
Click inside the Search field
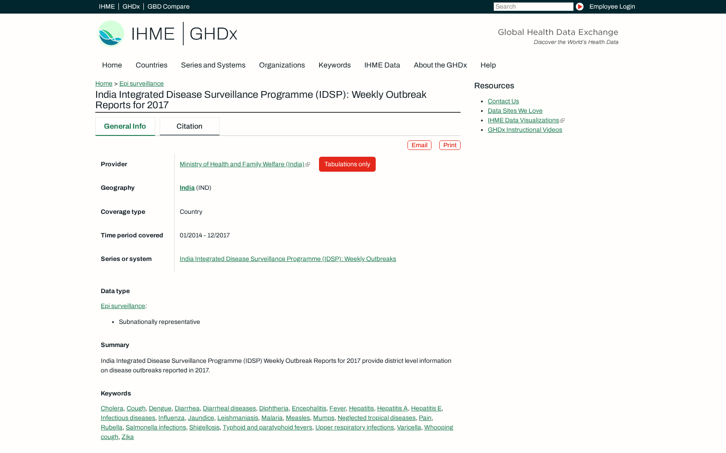(x=533, y=6)
